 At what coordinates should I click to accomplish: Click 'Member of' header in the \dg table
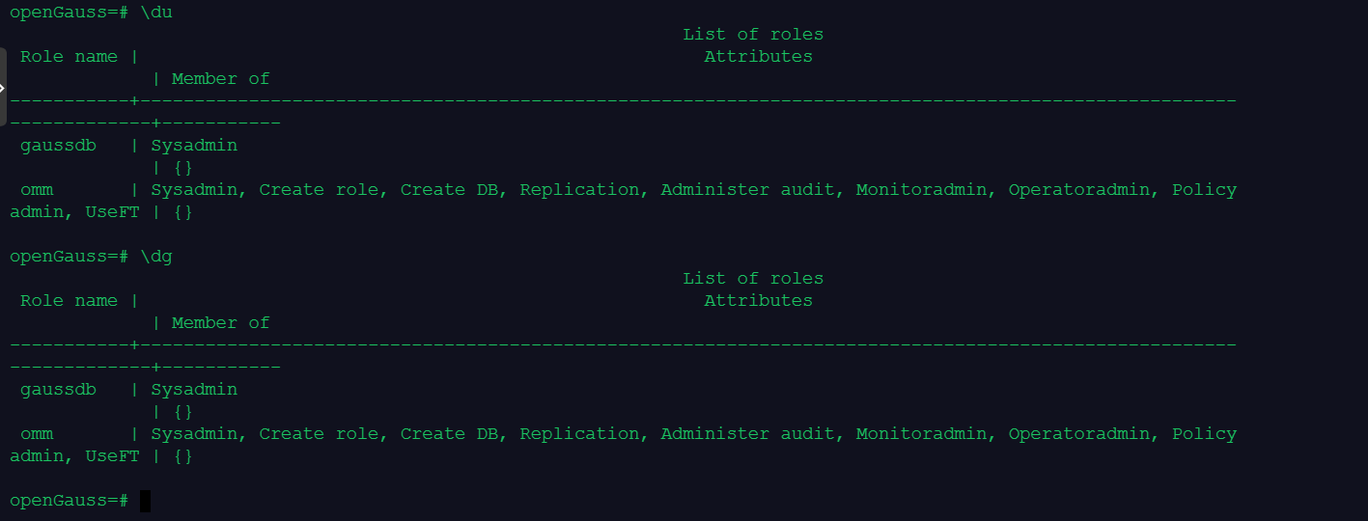point(221,323)
